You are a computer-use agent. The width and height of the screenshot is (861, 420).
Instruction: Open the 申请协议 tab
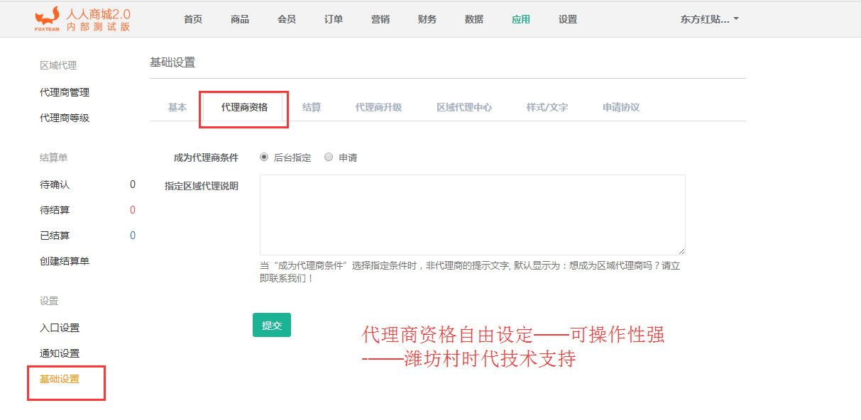pos(621,107)
